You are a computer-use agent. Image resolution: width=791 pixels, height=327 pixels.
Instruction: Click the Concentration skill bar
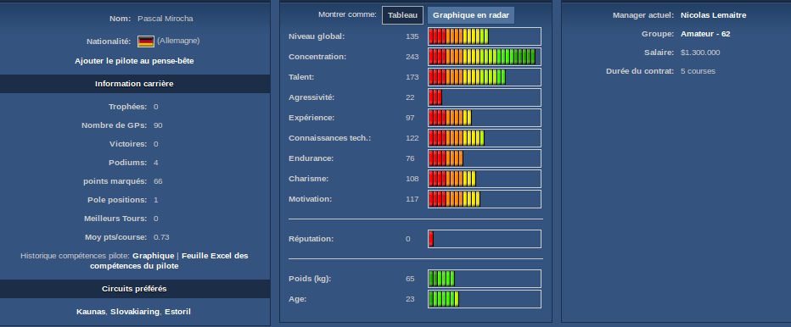(x=485, y=57)
